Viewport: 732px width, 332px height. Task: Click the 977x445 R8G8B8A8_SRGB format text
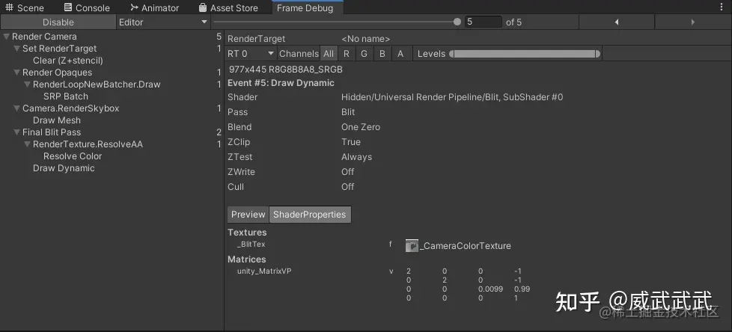(286, 70)
